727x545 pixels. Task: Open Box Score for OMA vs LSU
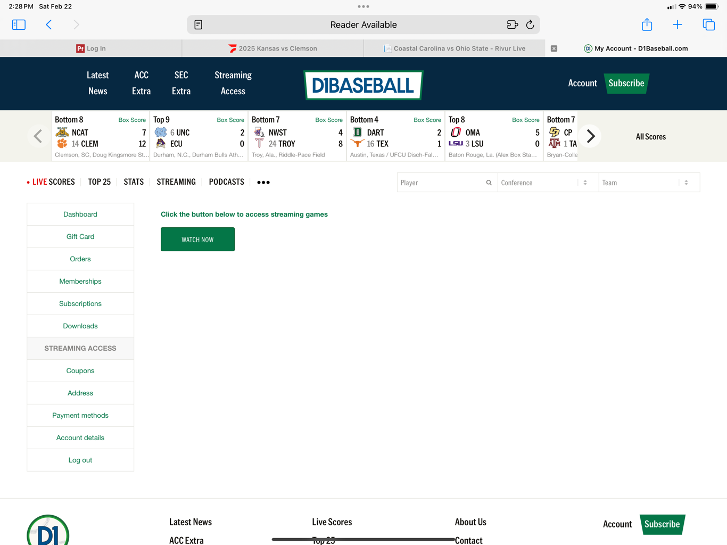click(526, 120)
